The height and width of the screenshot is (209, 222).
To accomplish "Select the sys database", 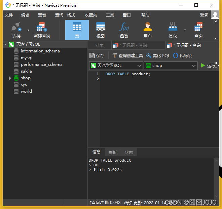I will (x=24, y=85).
